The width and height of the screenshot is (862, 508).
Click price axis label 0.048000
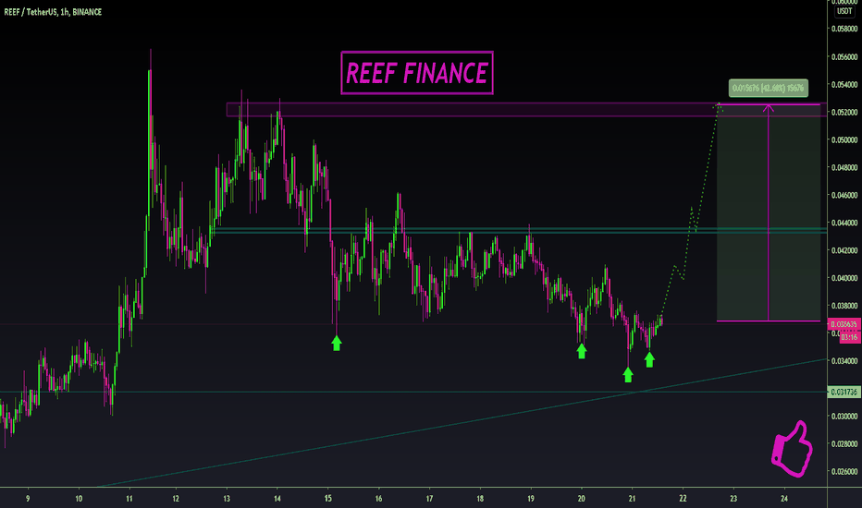844,167
